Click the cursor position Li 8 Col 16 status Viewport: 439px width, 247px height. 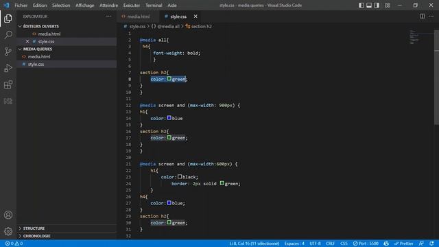click(254, 244)
